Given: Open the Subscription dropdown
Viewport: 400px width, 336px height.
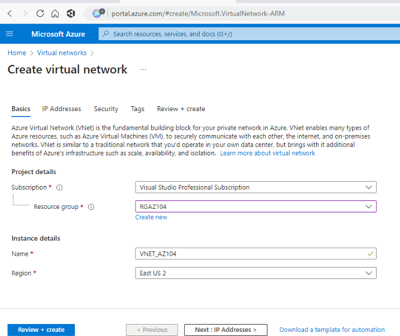Looking at the screenshot, I should point(255,187).
